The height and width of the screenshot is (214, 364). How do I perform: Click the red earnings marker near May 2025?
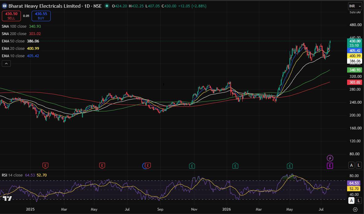coord(102,166)
